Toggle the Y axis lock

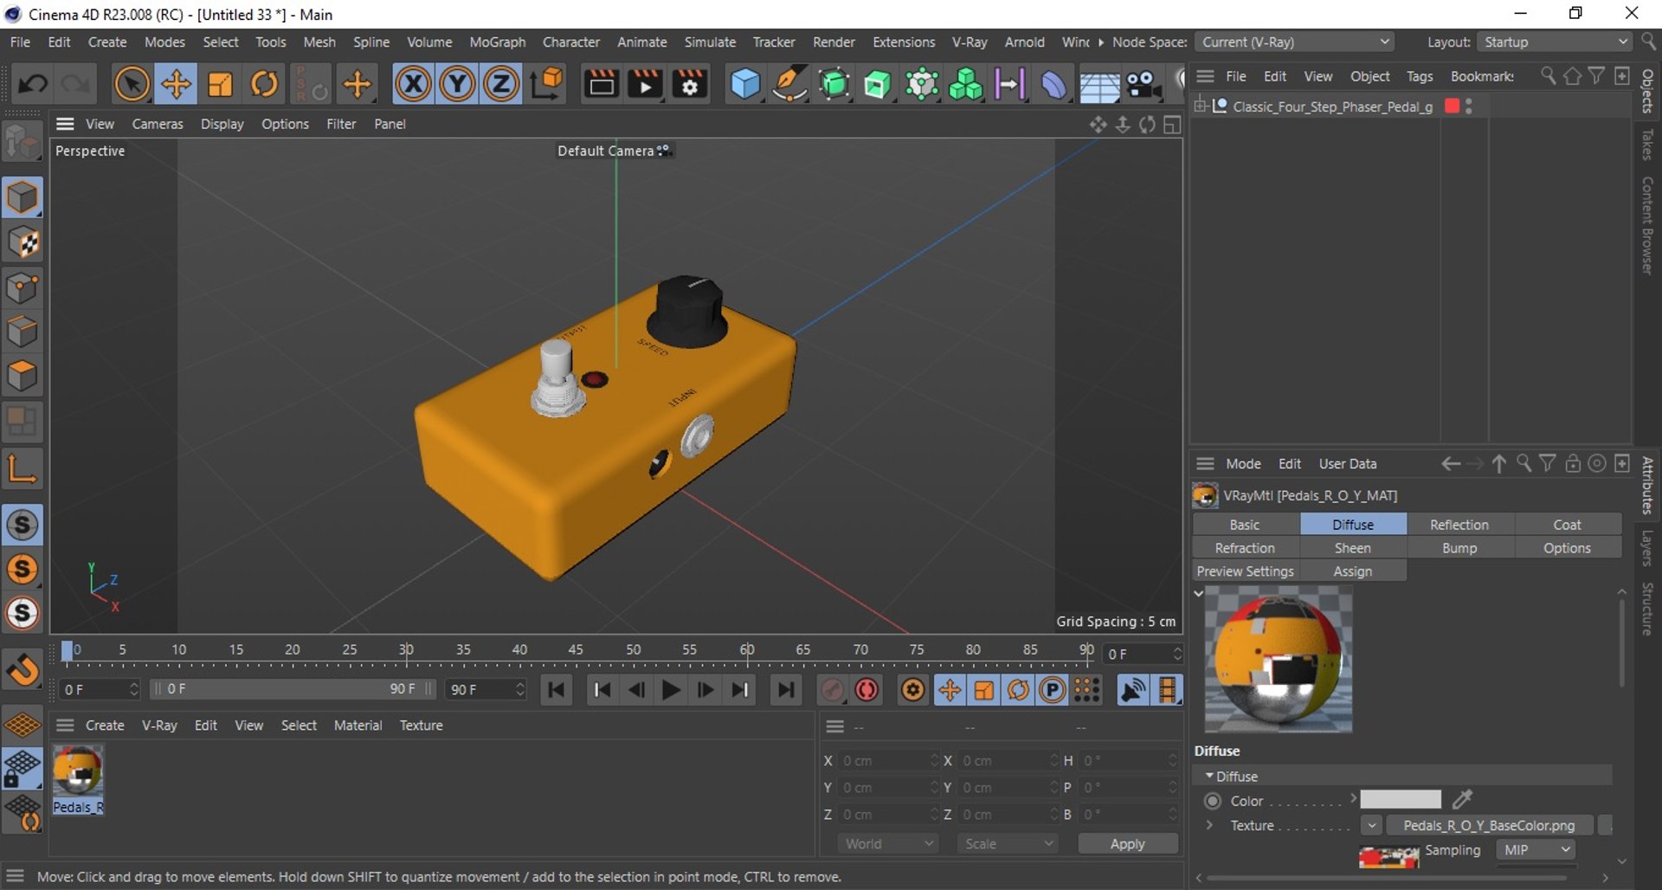tap(457, 84)
